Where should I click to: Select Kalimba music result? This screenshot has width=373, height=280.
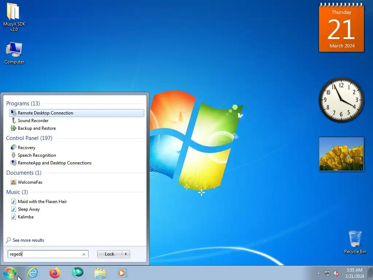(76, 217)
